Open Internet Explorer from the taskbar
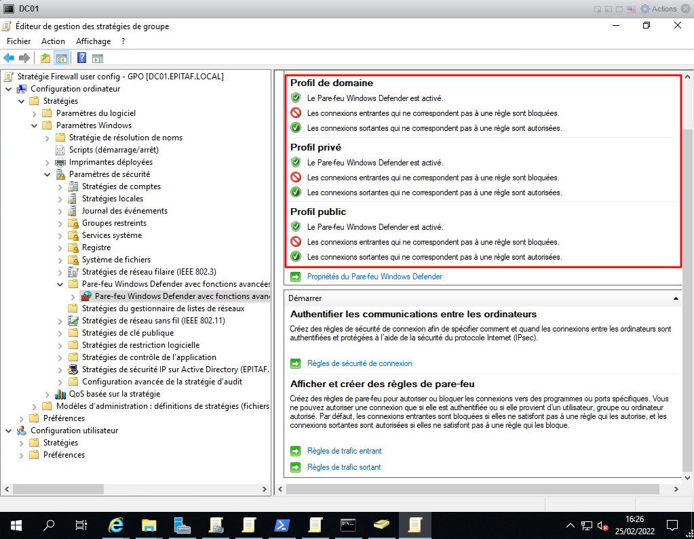Image resolution: width=694 pixels, height=539 pixels. [x=116, y=524]
